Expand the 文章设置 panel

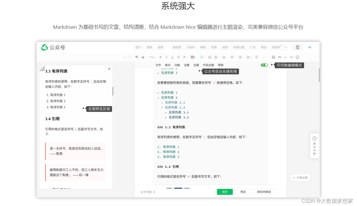(300, 178)
